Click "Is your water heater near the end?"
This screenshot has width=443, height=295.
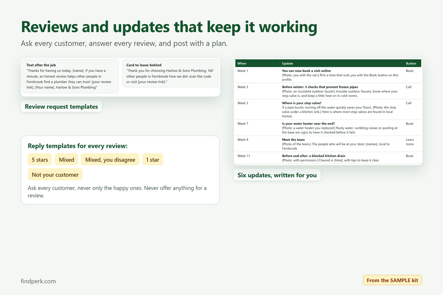(308, 124)
